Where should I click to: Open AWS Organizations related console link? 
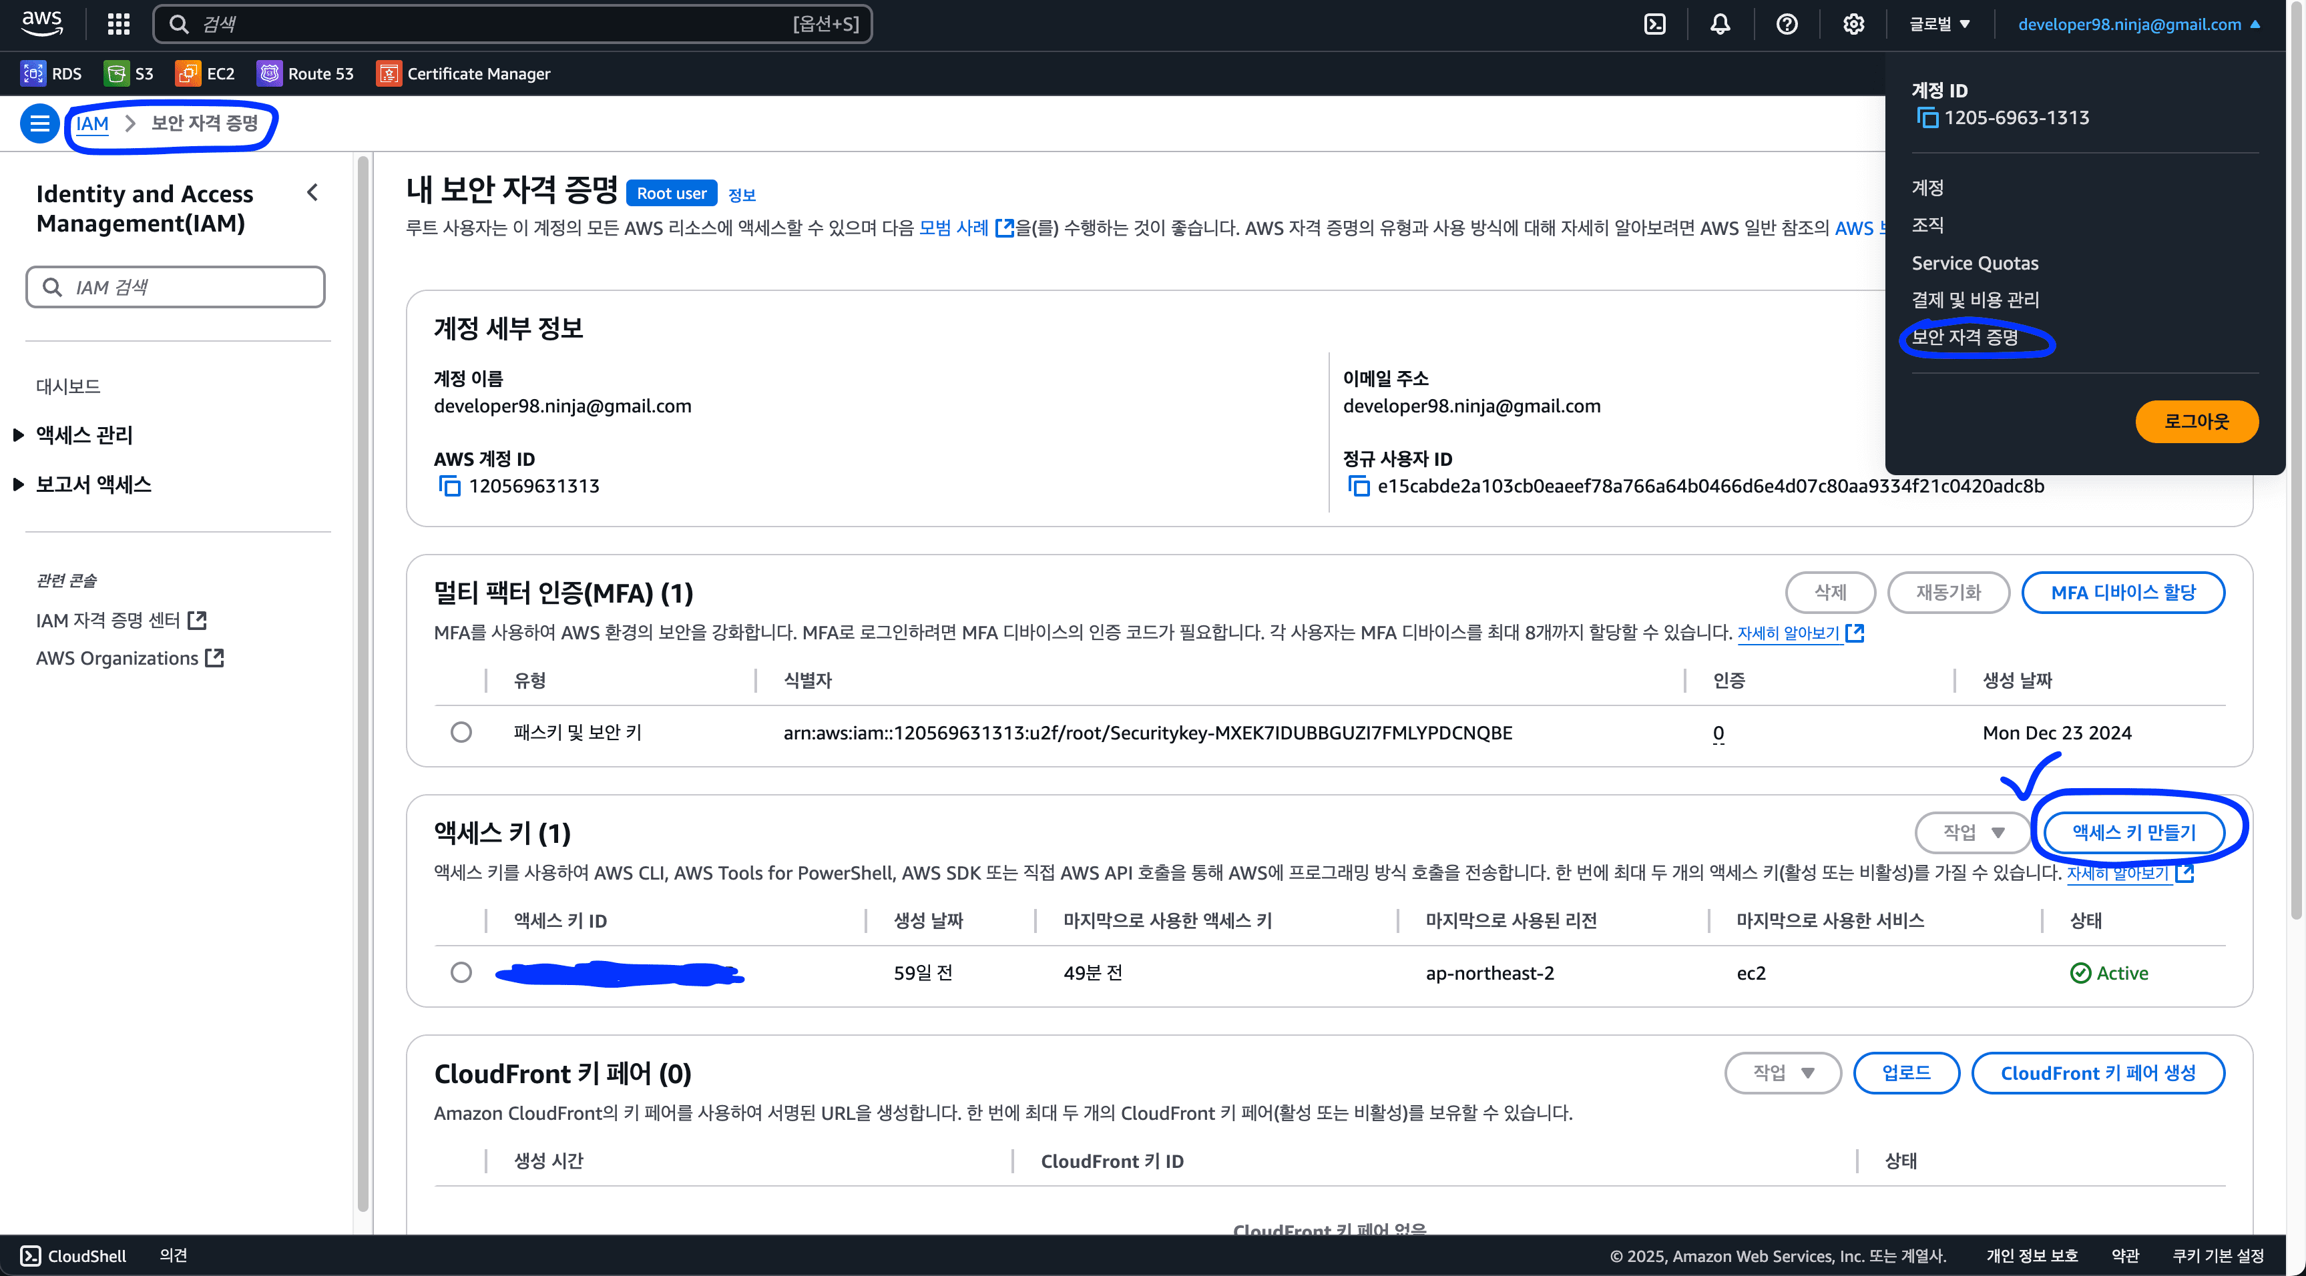click(x=130, y=657)
